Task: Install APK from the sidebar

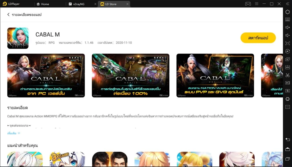Action: click(287, 67)
